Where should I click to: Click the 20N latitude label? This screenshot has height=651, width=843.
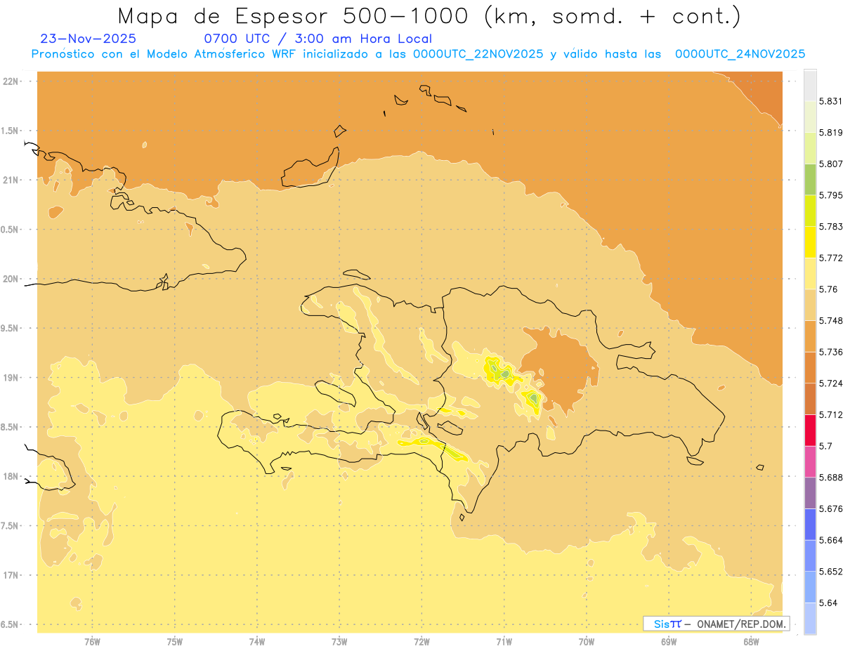tap(11, 279)
